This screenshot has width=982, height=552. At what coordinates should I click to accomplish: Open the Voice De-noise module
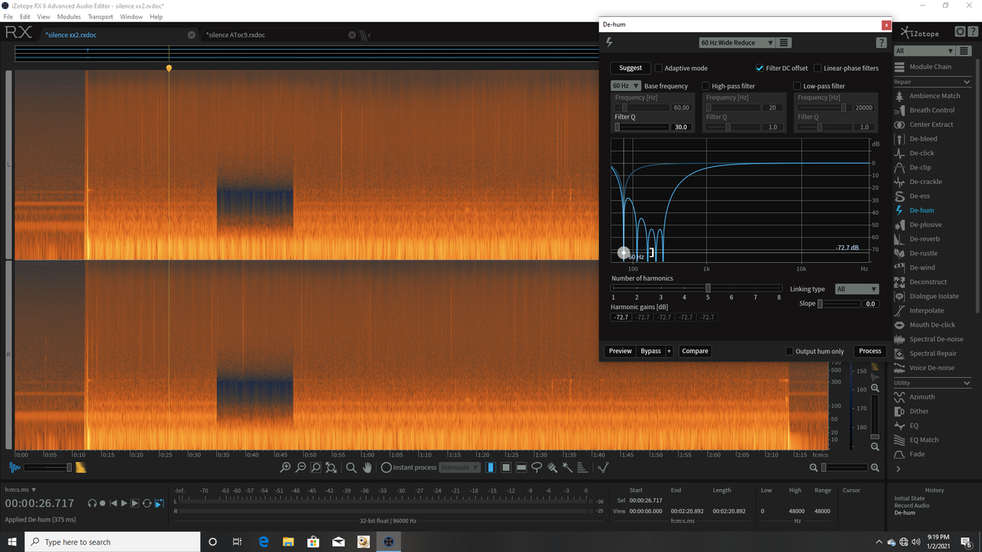click(x=925, y=368)
